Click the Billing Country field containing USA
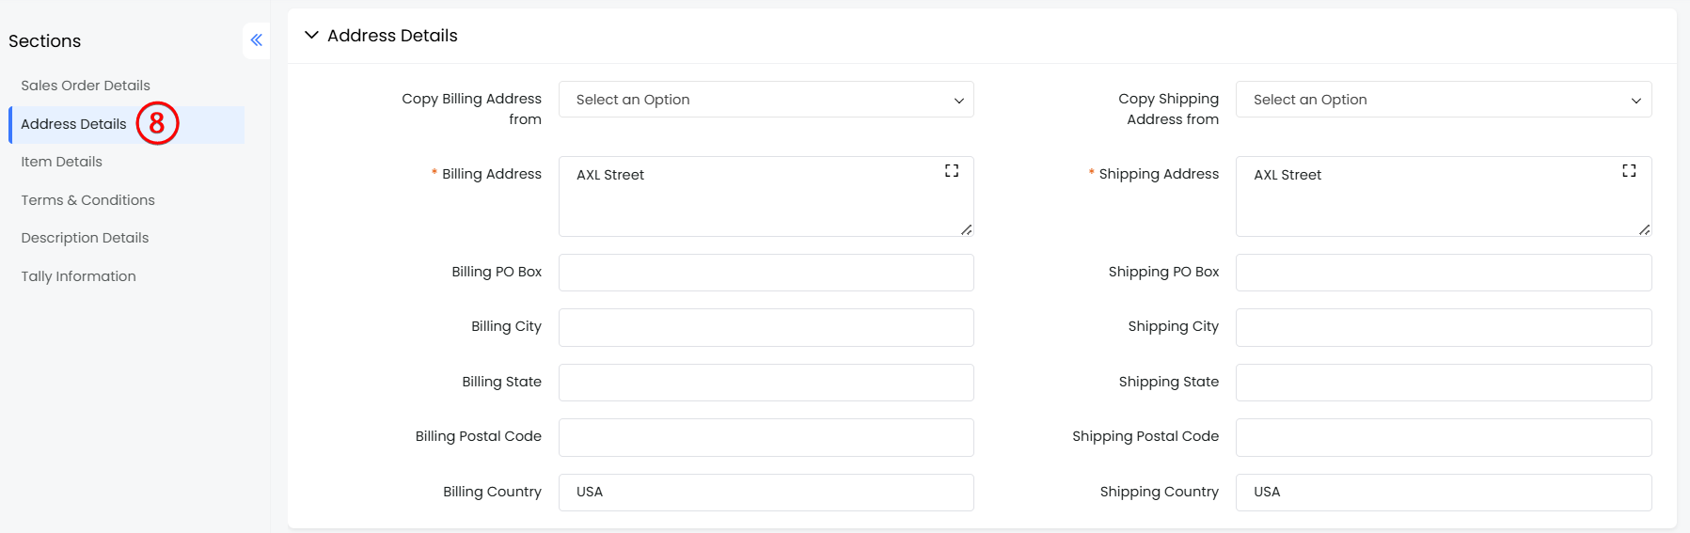1690x533 pixels. (x=766, y=493)
